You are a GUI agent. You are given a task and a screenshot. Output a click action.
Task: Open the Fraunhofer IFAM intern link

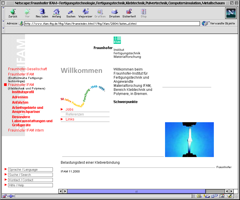click(x=26, y=130)
